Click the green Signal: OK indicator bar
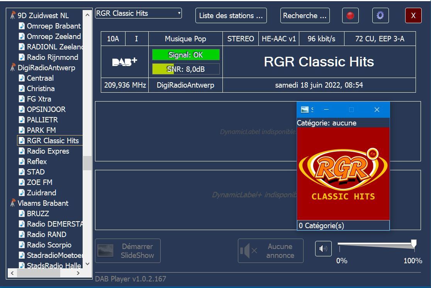Image resolution: width=431 pixels, height=288 pixels. [x=186, y=55]
